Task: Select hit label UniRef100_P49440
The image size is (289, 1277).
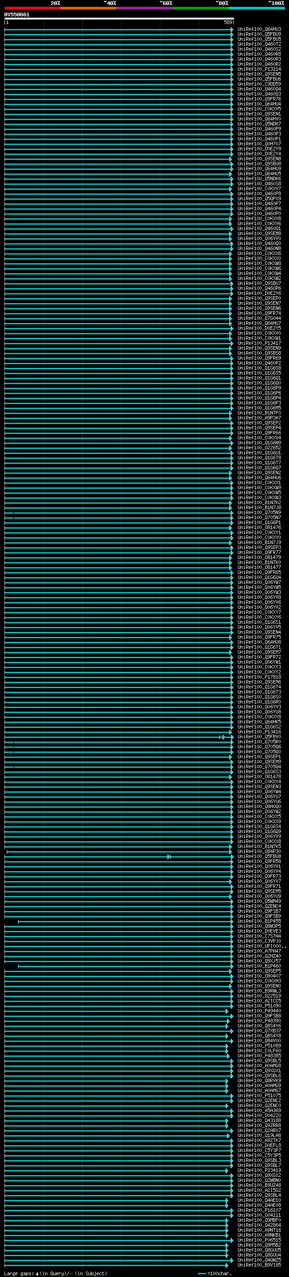Action: pyautogui.click(x=259, y=1011)
